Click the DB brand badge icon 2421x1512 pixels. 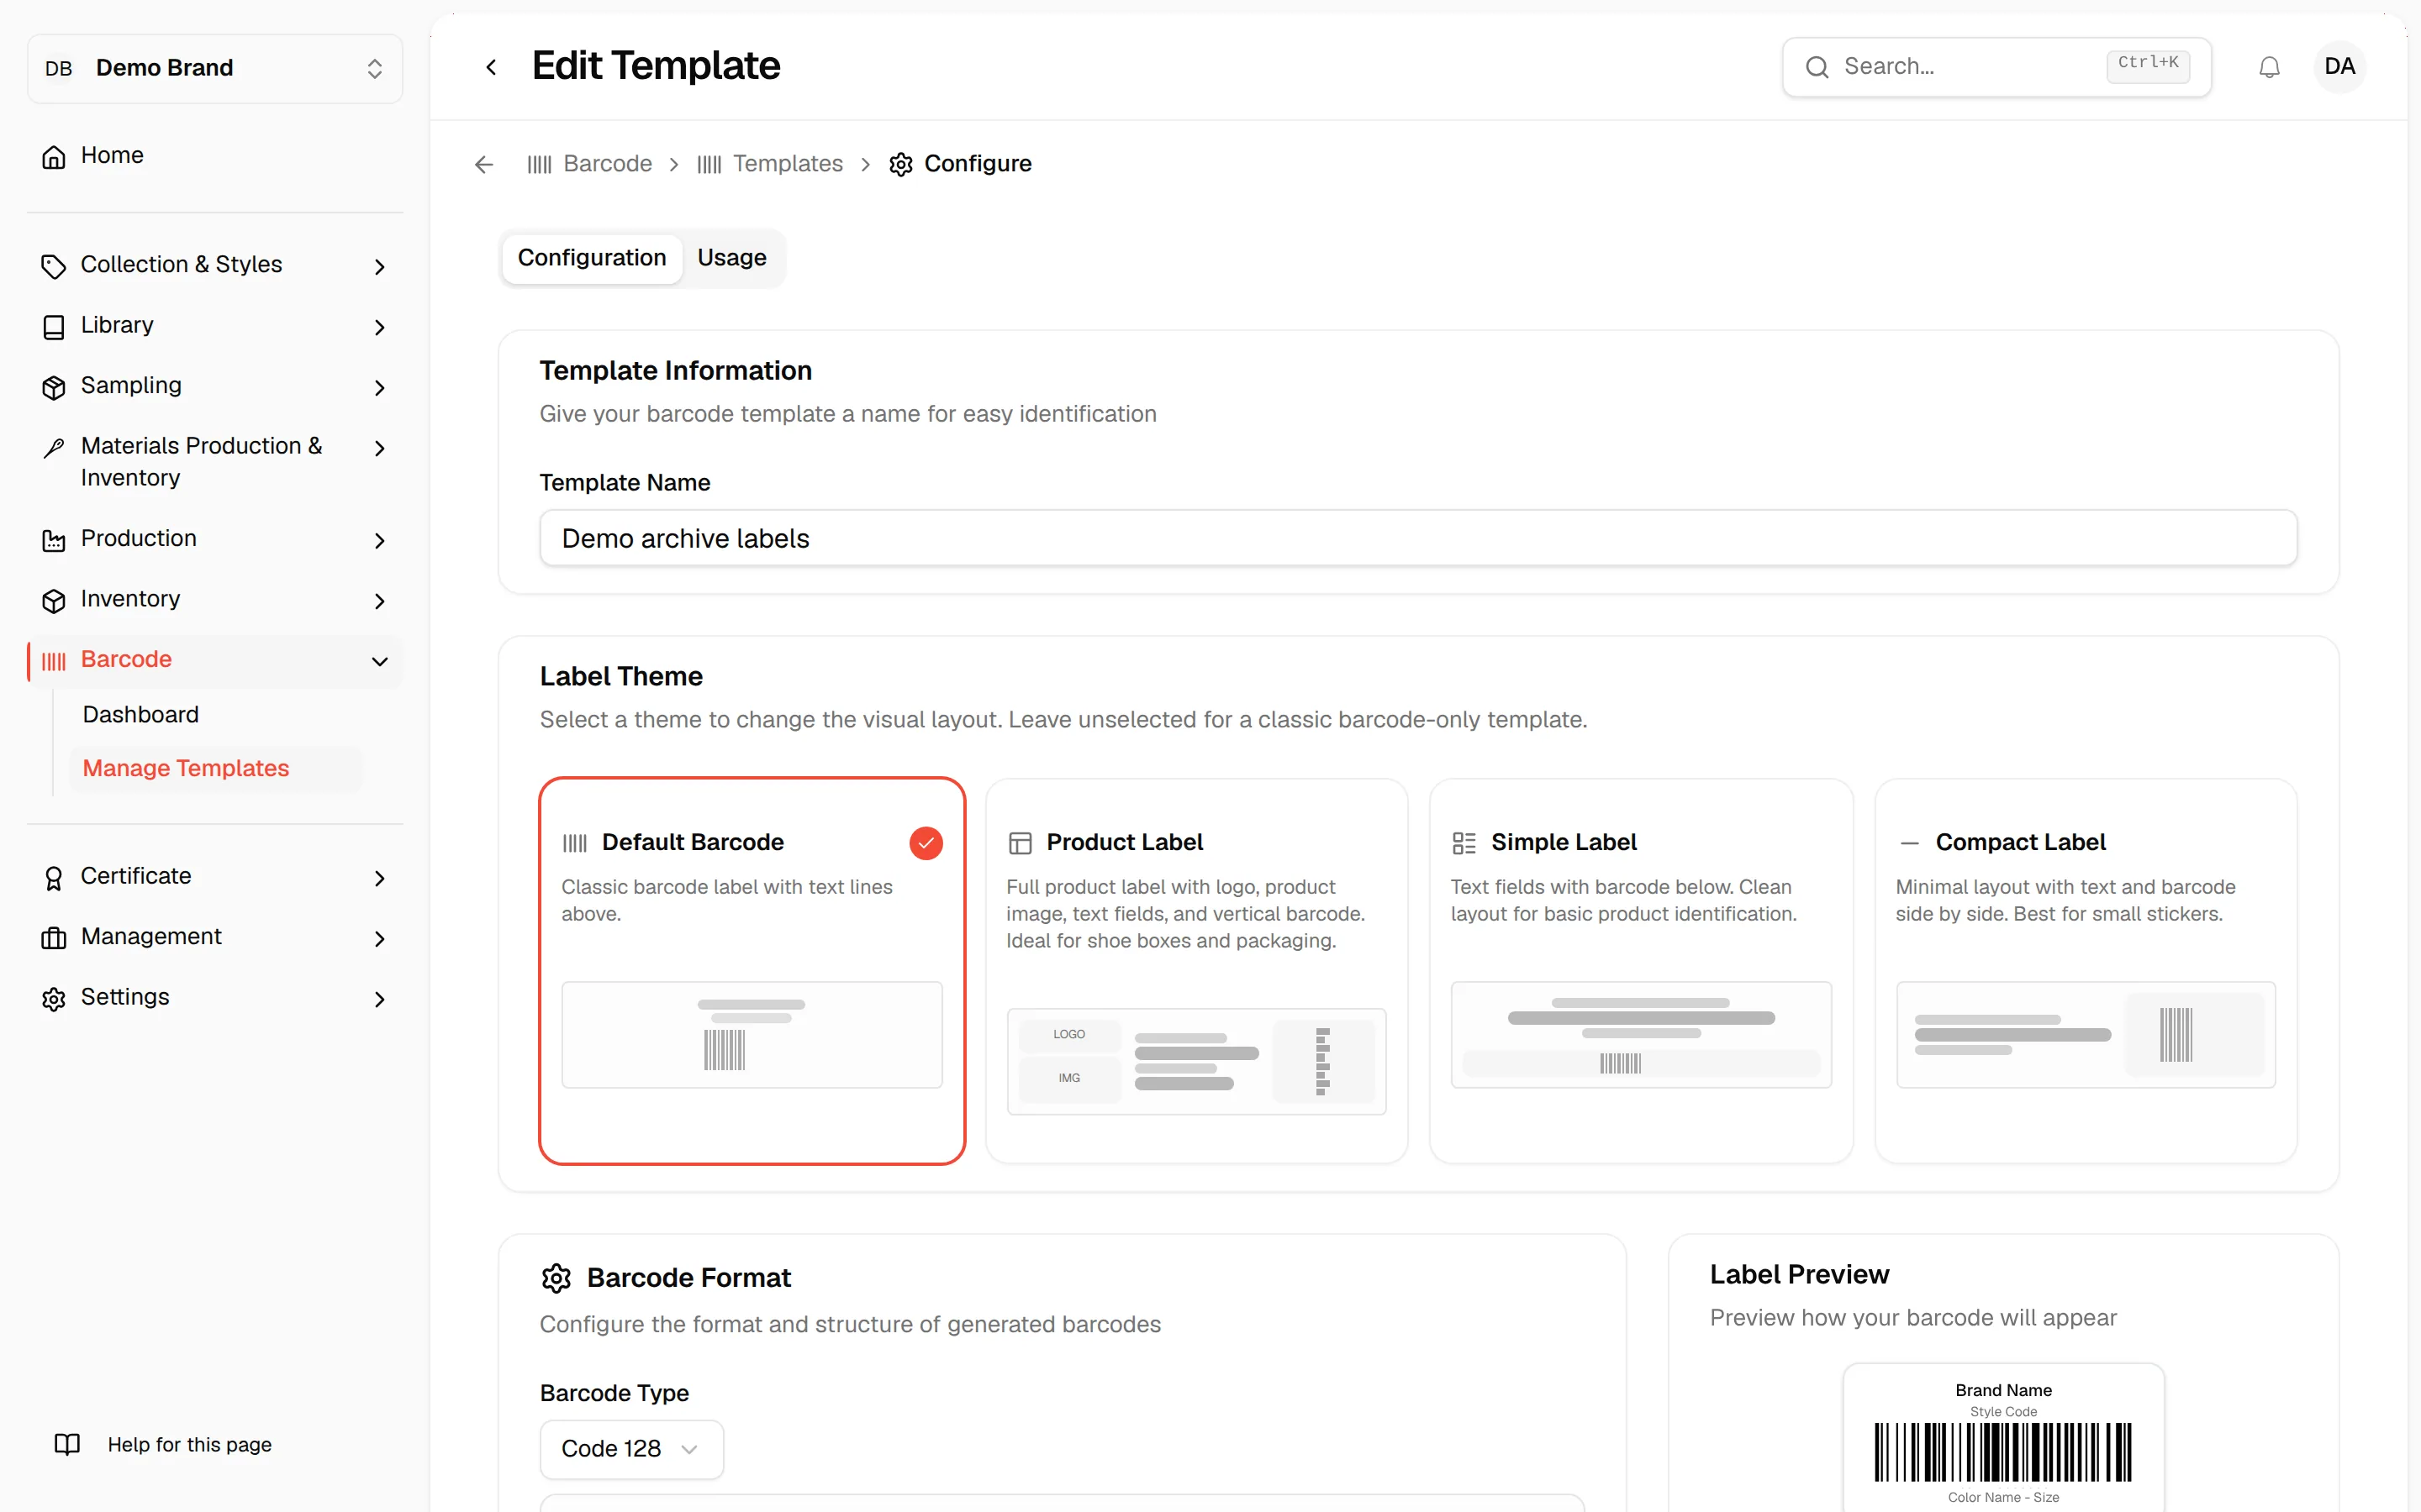coord(59,68)
